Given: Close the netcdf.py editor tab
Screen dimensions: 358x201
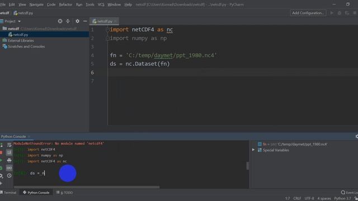Looking at the screenshot, I should tap(115, 21).
